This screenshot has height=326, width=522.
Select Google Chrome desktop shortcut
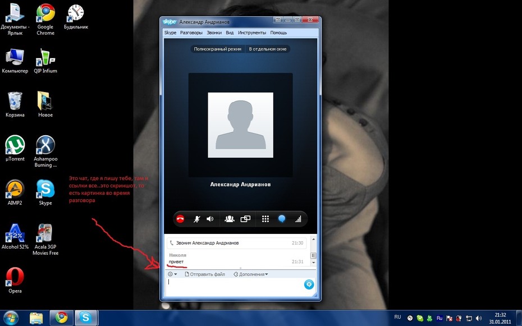(45, 20)
